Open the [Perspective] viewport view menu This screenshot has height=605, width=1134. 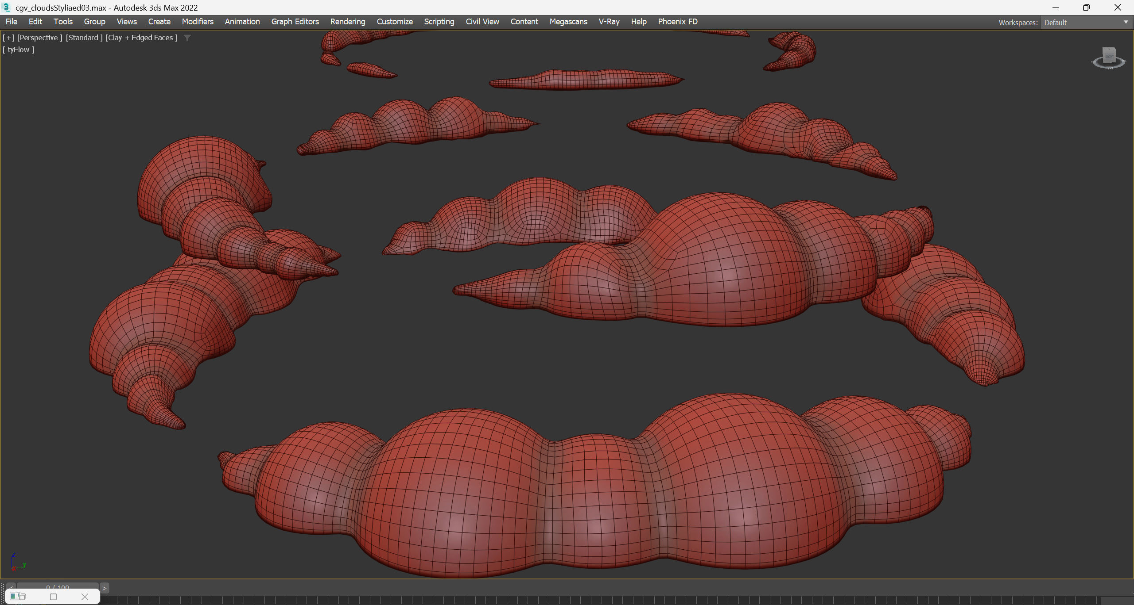39,38
